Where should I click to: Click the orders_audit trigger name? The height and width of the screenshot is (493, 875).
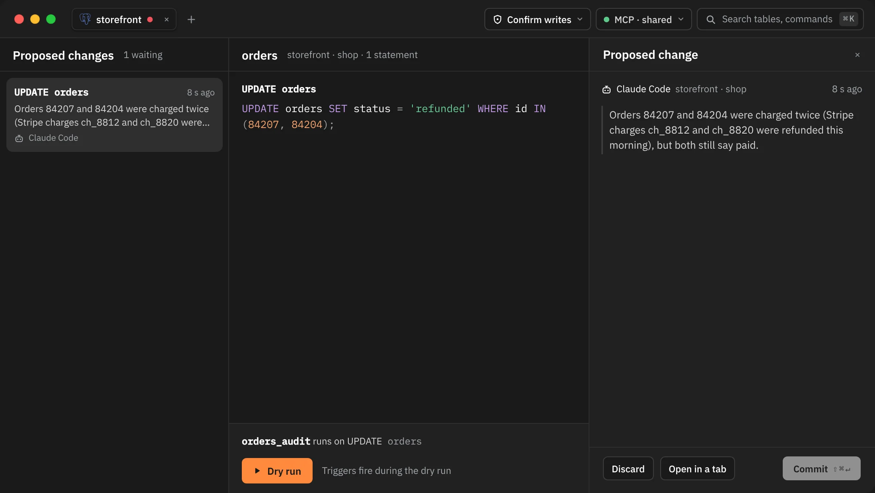(x=276, y=441)
